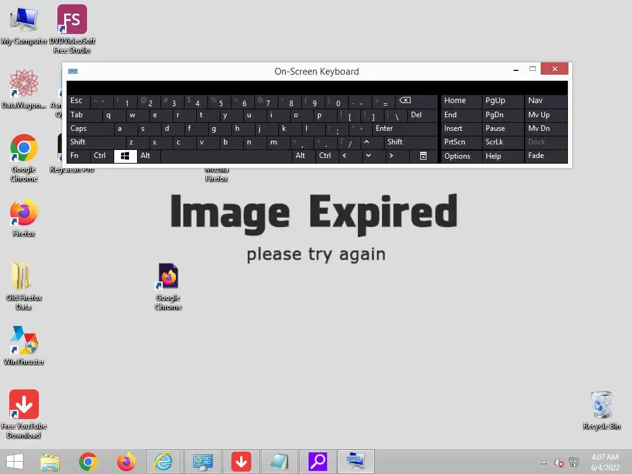Image resolution: width=632 pixels, height=474 pixels.
Task: Click the number 5 key
Action: coord(219,101)
